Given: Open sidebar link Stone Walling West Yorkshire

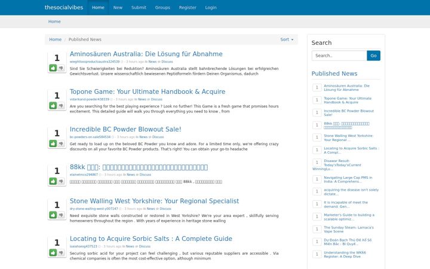Looking at the screenshot, I should 349,138.
